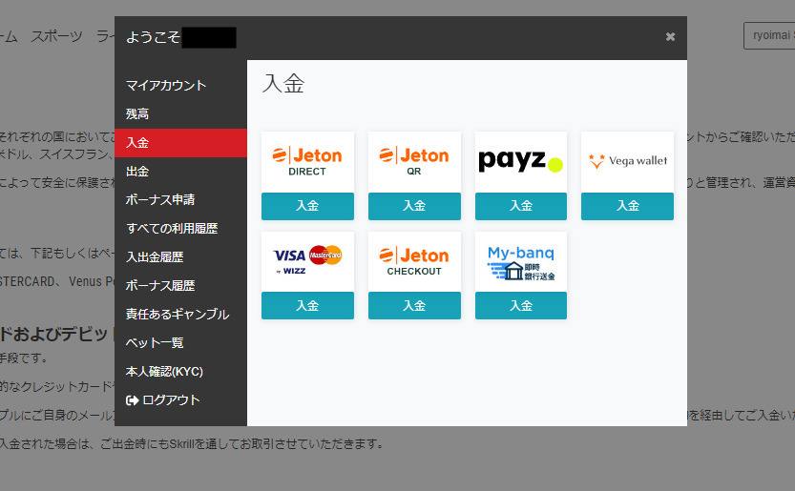Image resolution: width=795 pixels, height=491 pixels.
Task: Click the Jeton CHECKOUT logo
Action: click(x=414, y=261)
